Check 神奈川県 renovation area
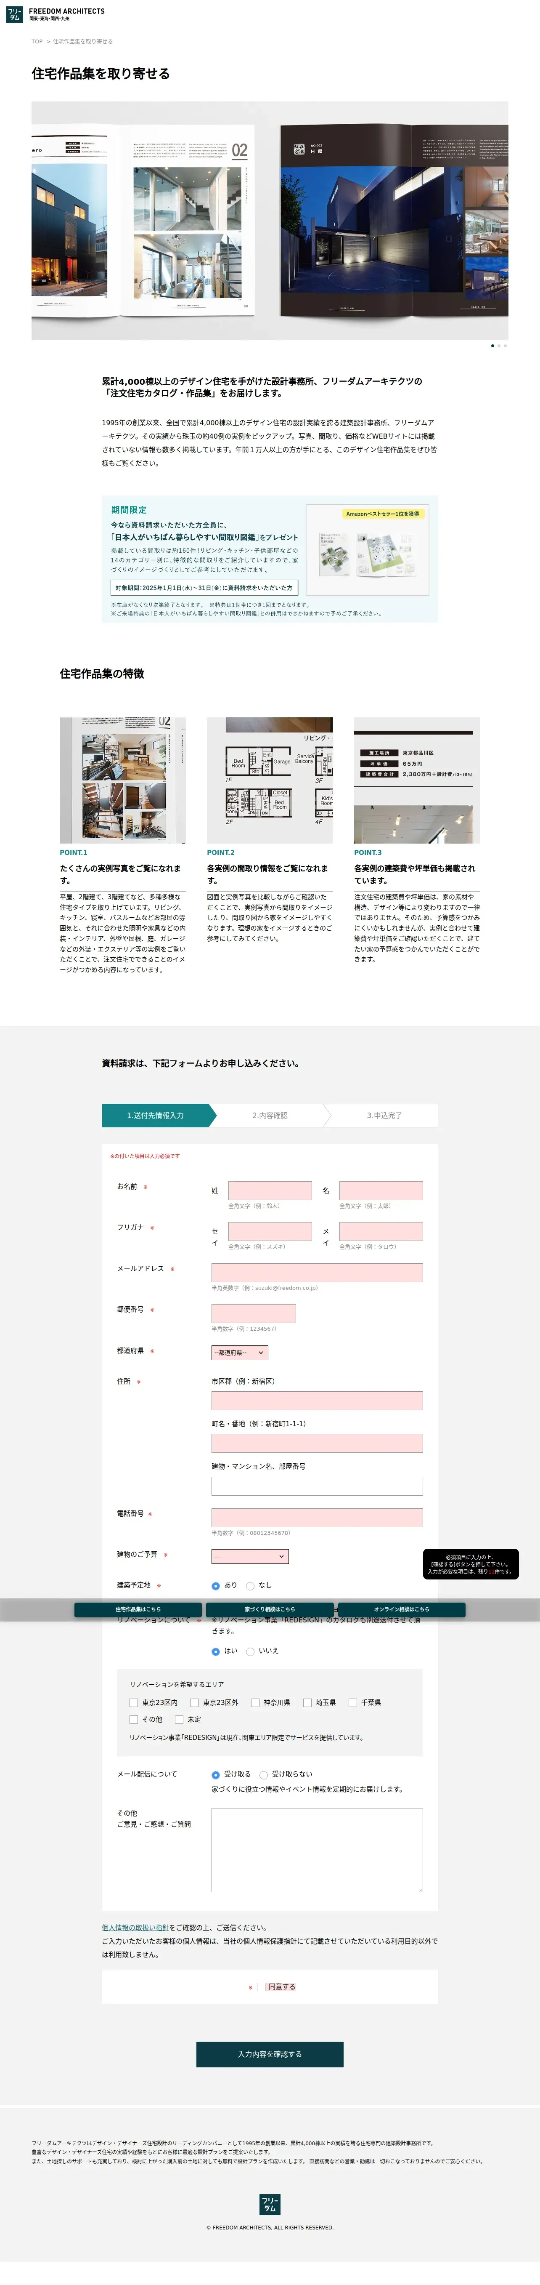This screenshot has height=2285, width=540. point(255,1703)
